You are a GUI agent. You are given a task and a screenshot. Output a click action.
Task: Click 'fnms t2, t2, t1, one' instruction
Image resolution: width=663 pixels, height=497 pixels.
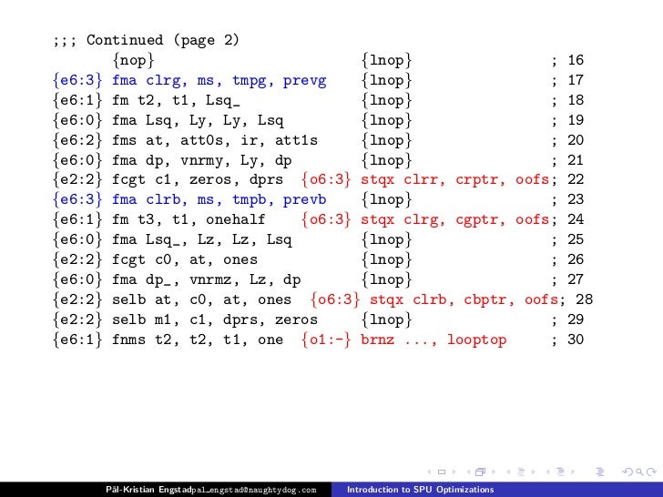coord(198,340)
